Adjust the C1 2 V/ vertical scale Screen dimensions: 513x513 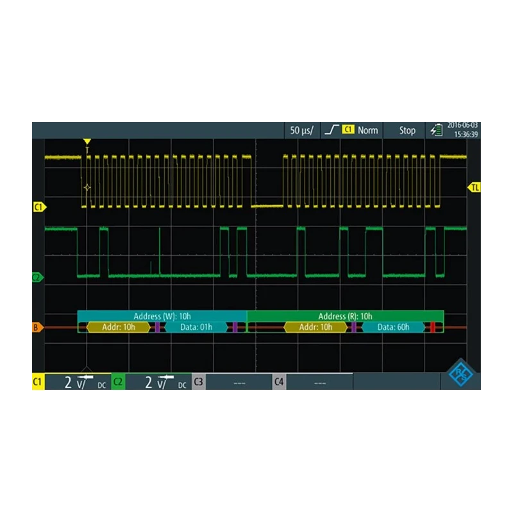pos(75,382)
